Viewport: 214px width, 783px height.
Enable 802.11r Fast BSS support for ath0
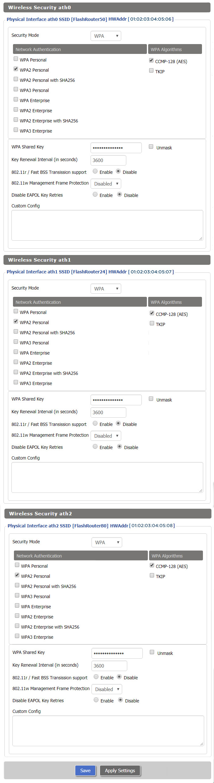[x=95, y=171]
